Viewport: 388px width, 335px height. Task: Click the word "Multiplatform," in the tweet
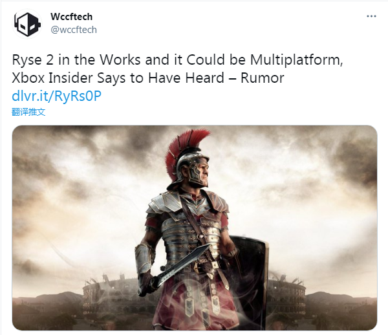[296, 60]
